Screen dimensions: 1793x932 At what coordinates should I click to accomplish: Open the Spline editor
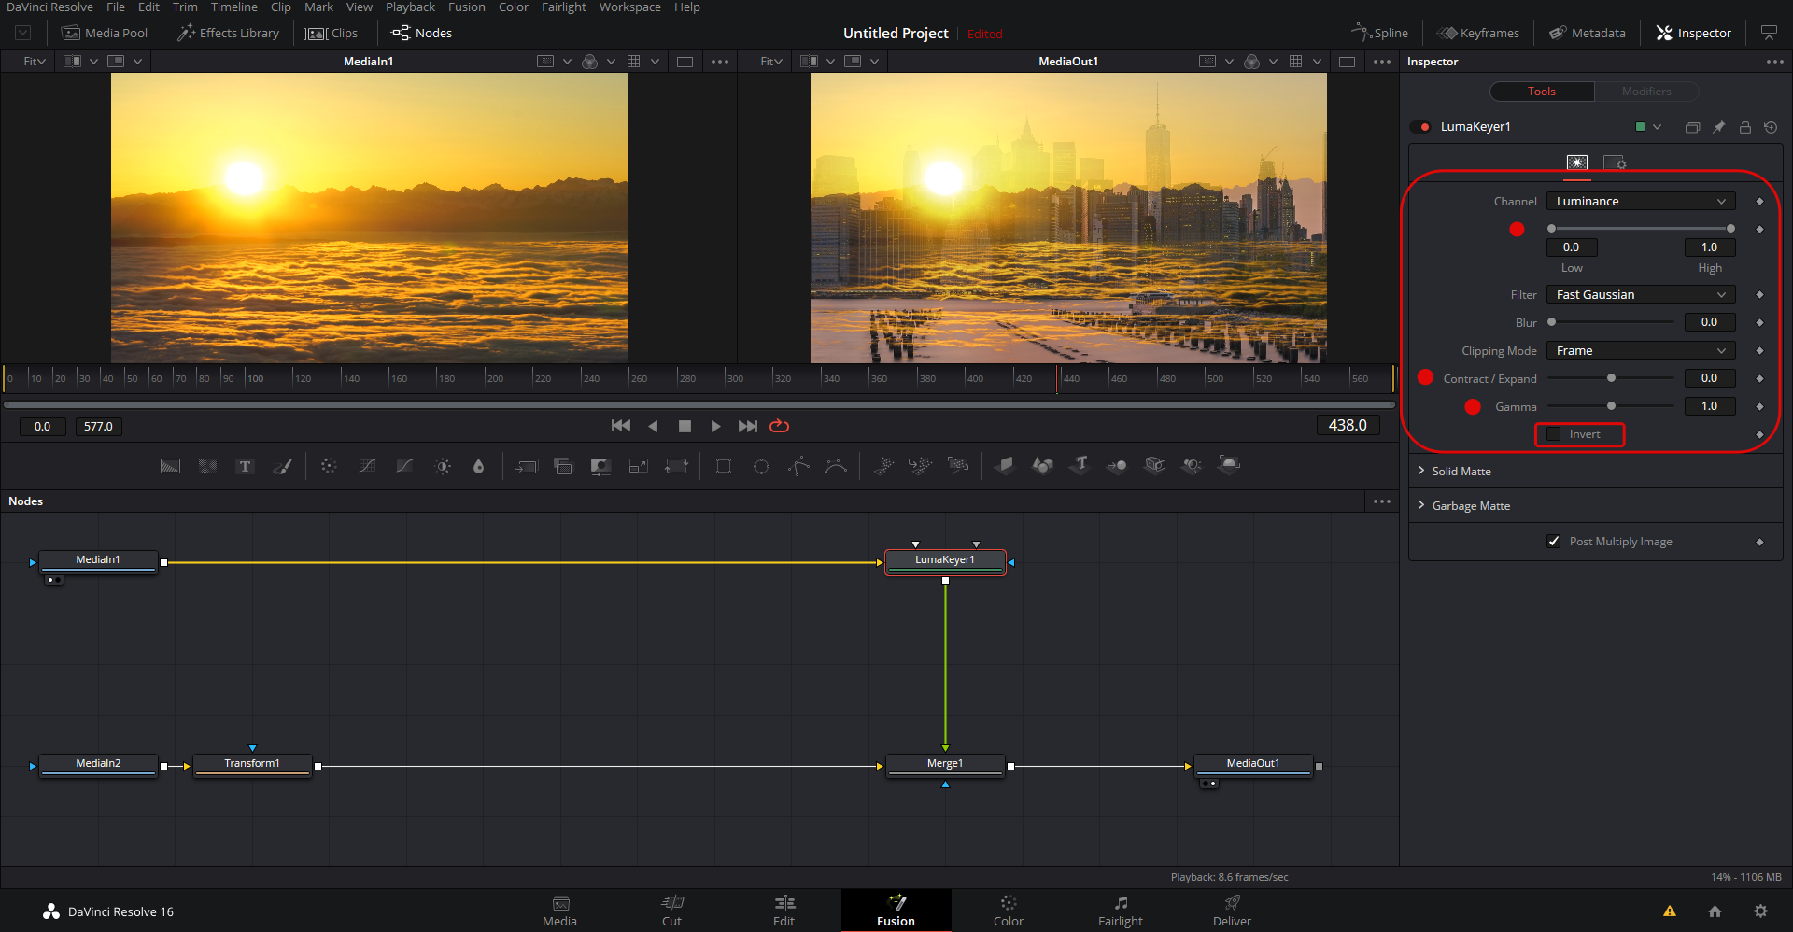coord(1379,33)
